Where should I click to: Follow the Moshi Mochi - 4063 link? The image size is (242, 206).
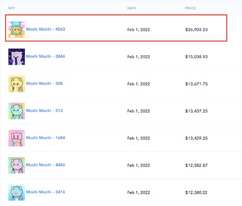click(x=45, y=29)
